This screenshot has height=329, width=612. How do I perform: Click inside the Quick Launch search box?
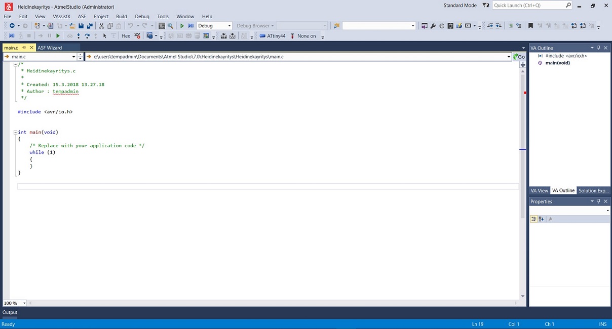(527, 5)
